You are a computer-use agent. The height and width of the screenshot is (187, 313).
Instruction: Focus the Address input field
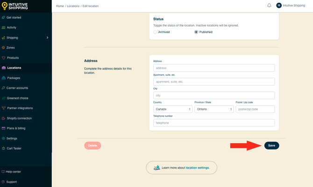pyautogui.click(x=214, y=68)
